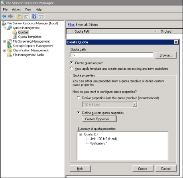Open the View menu
The image size is (183, 178).
point(28,10)
